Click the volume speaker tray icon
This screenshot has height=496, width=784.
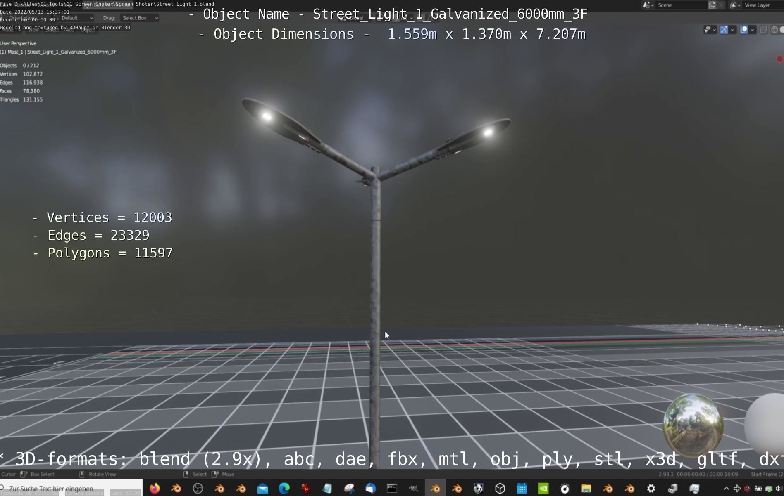(x=779, y=489)
